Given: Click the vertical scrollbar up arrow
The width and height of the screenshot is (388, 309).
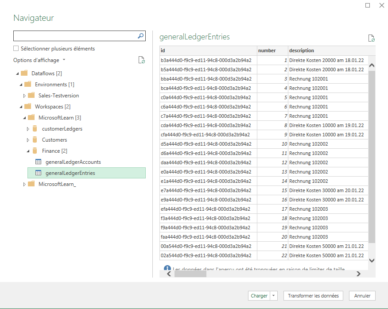Looking at the screenshot, I should tap(372, 66).
